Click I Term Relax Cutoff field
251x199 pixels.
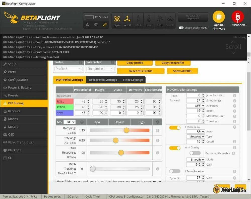pos(196,142)
